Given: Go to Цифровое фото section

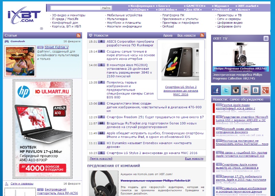Looking at the screenshot, I should pyautogui.click(x=229, y=26).
